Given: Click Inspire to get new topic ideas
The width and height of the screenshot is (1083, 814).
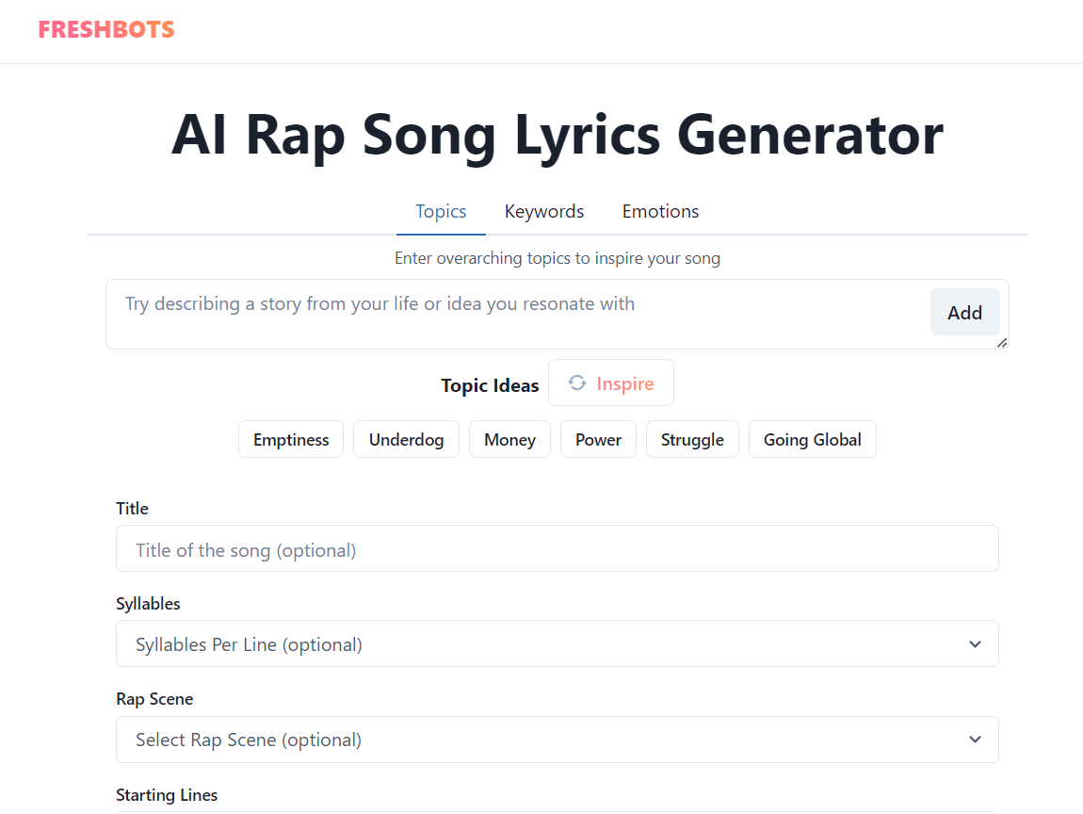Looking at the screenshot, I should pos(611,383).
